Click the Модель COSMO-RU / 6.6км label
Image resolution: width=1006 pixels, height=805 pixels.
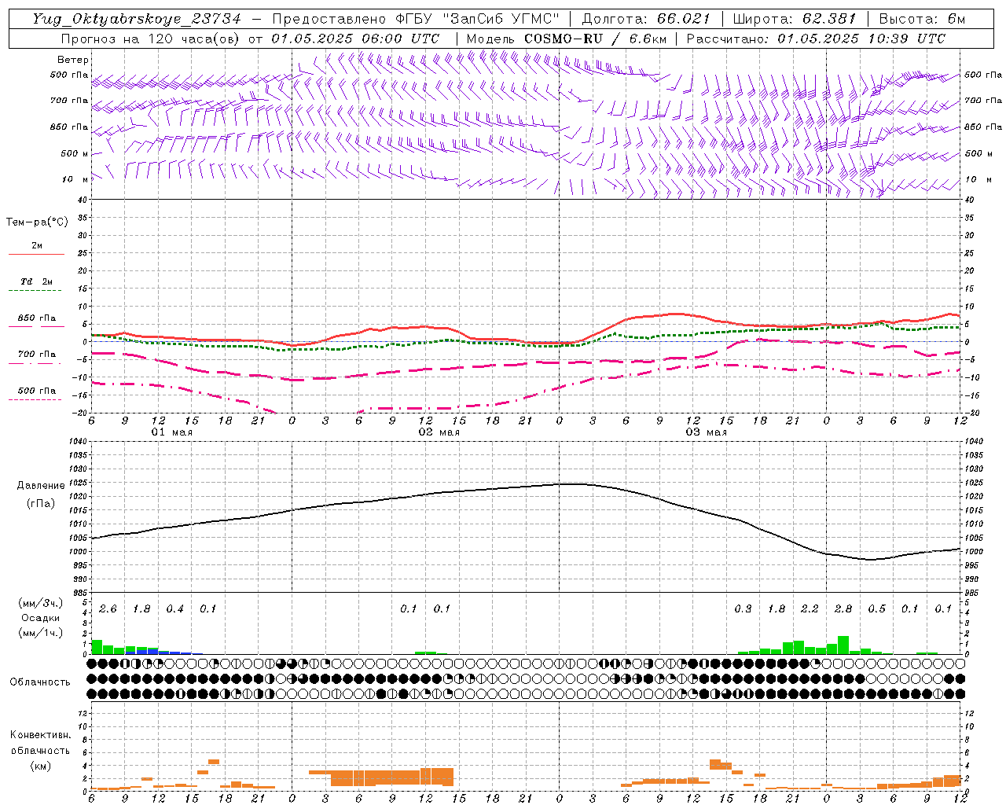coord(565,39)
